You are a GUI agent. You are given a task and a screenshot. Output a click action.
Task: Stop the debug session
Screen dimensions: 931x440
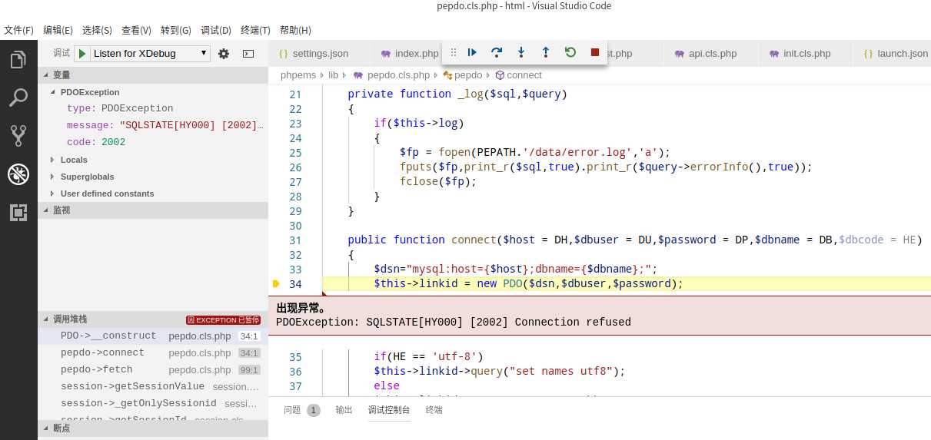[x=595, y=52]
